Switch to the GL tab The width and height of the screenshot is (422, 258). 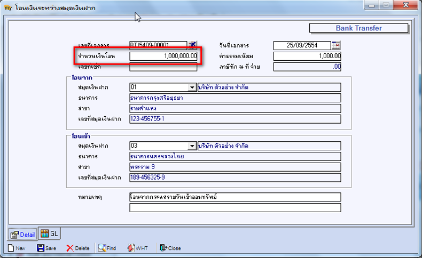coord(50,233)
